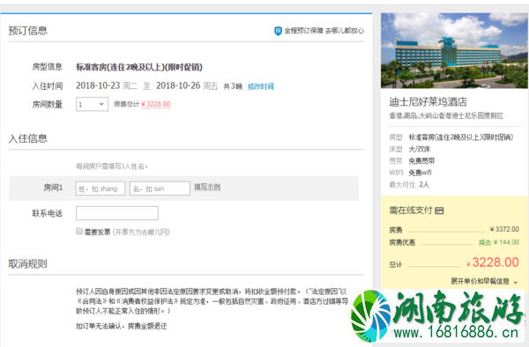Click the bed type value 大/双床

pyautogui.click(x=420, y=149)
